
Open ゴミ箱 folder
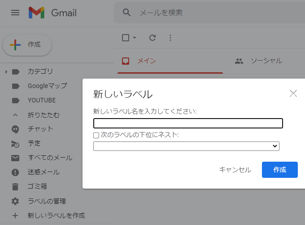(x=37, y=186)
